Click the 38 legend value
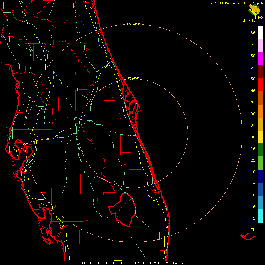The image size is (265, 265). click(x=253, y=114)
